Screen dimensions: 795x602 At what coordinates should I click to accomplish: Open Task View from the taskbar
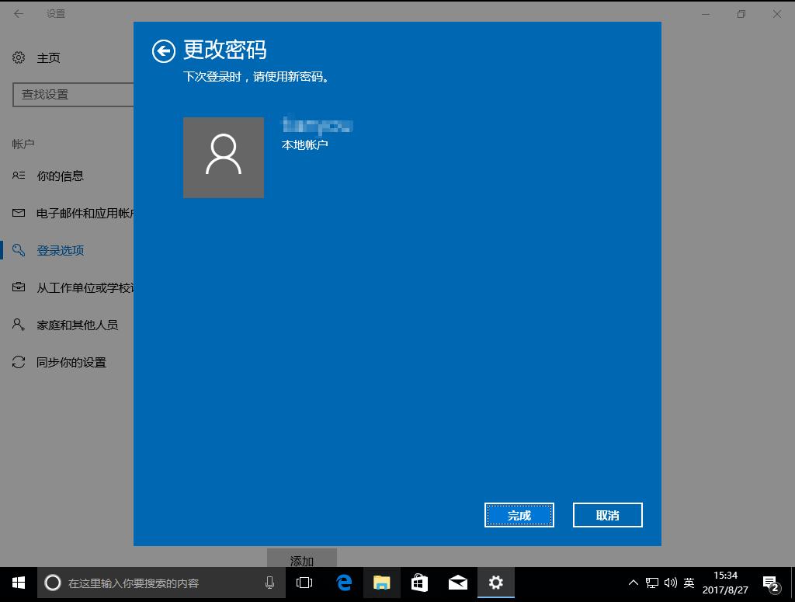[304, 582]
